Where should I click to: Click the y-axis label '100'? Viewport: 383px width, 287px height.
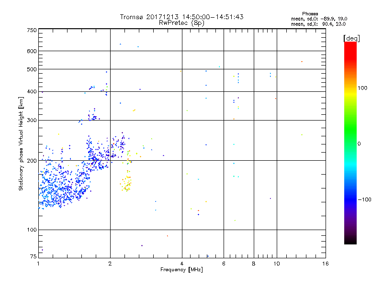pos(32,230)
